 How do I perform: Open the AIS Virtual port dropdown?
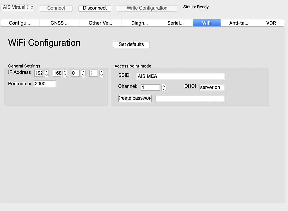[x=18, y=8]
